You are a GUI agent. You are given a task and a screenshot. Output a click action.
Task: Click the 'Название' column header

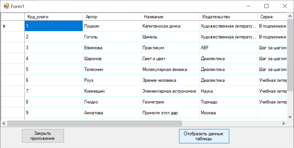pos(170,17)
